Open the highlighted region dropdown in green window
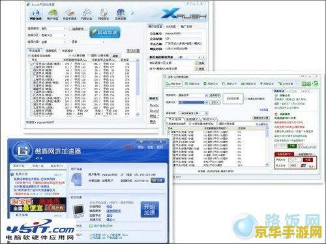The image size is (326, 244). pos(193,102)
